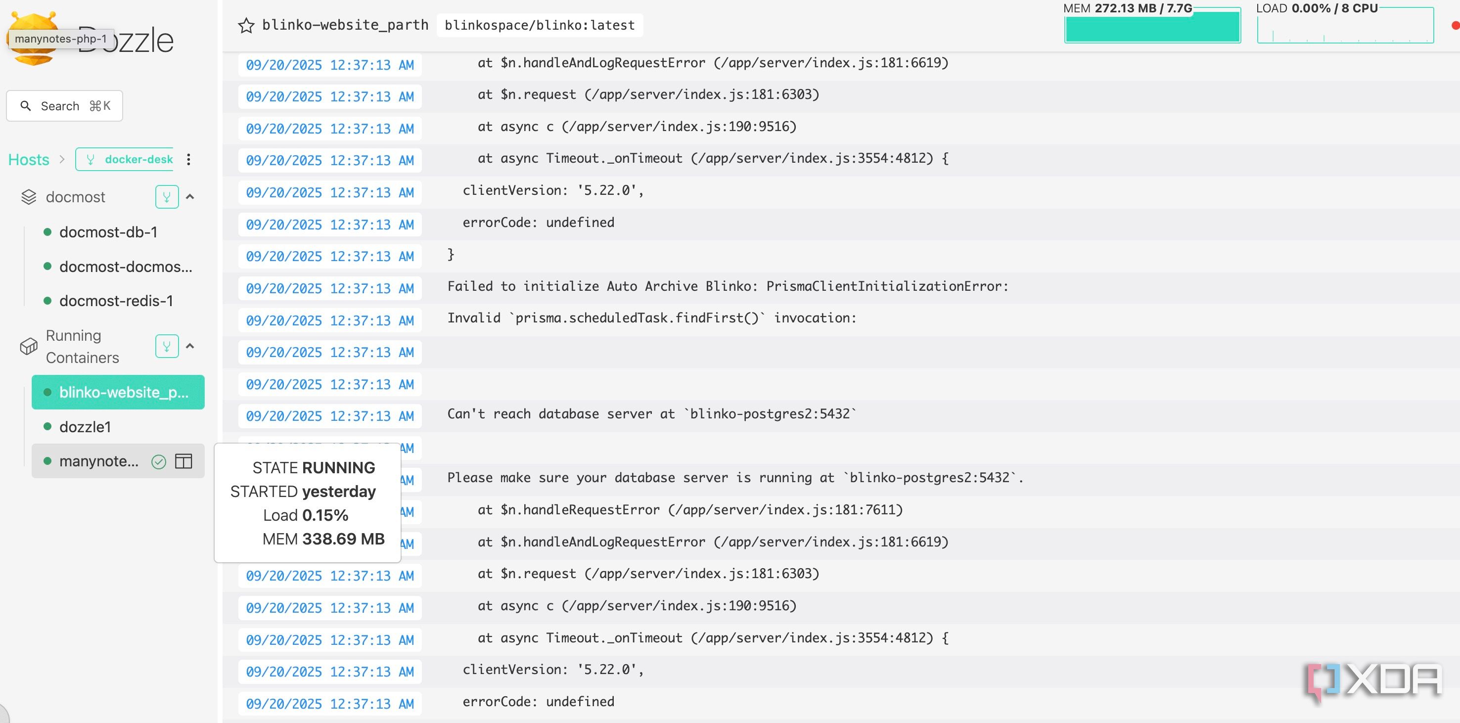The height and width of the screenshot is (723, 1460).
Task: Open the Search box
Action: [x=65, y=106]
